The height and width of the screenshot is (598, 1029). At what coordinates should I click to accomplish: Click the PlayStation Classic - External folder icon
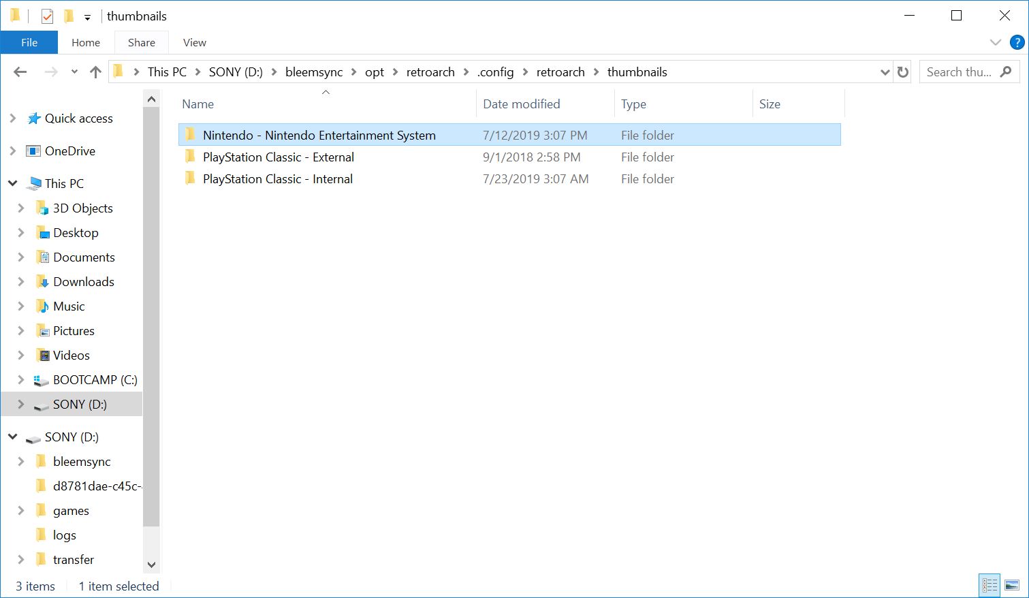click(x=190, y=157)
